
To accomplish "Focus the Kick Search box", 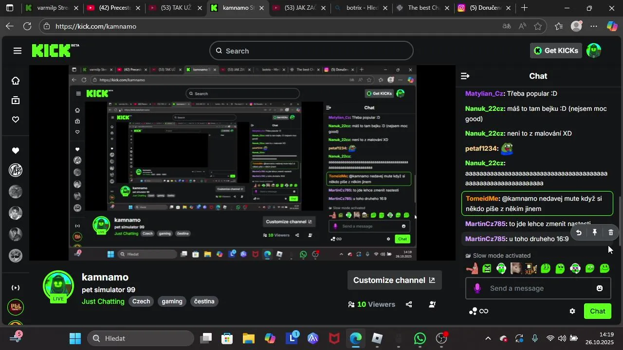I will pos(311,51).
